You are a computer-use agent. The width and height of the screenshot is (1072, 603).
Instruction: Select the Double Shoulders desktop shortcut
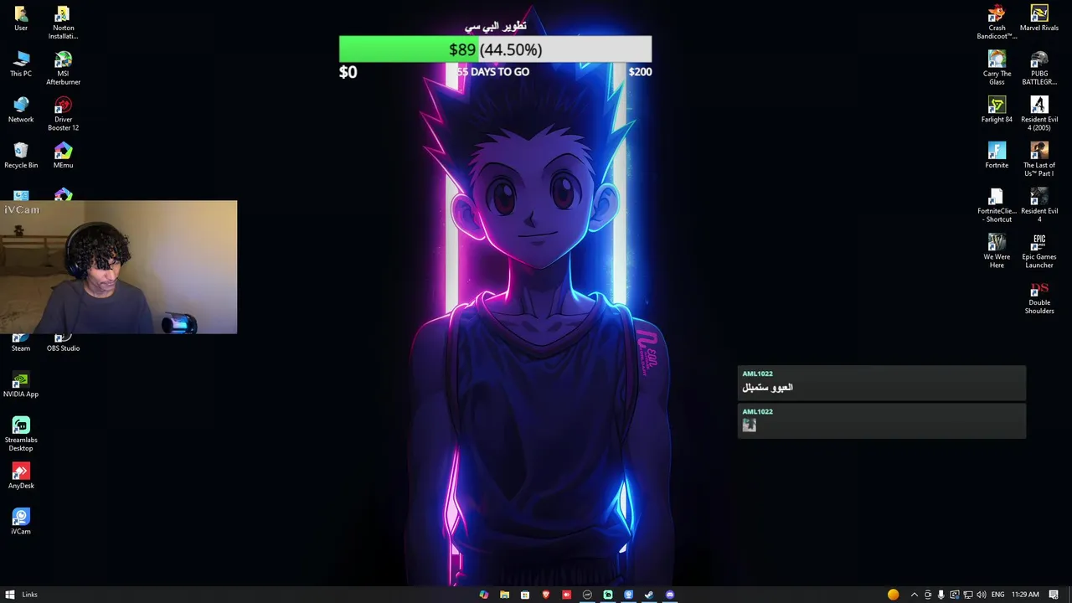click(x=1039, y=298)
